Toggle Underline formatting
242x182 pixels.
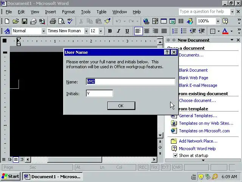click(x=127, y=31)
